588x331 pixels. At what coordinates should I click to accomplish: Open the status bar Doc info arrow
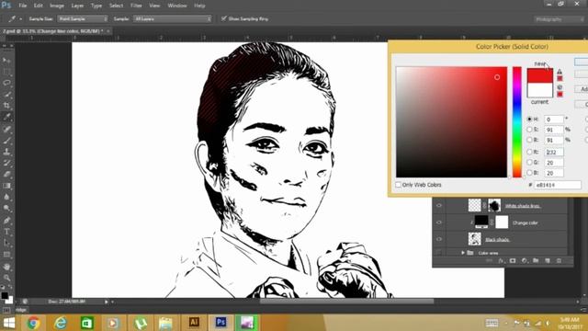107,302
